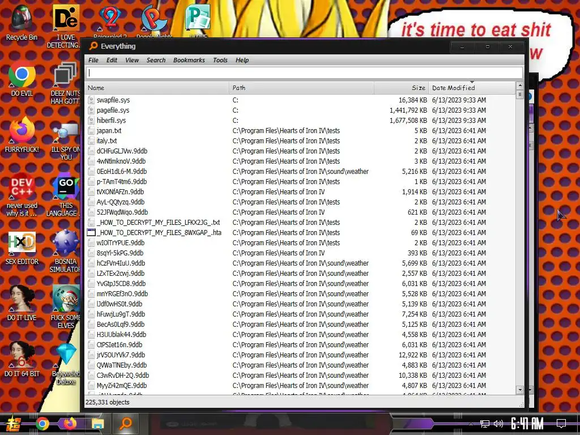Select the QWWaTlNEby.9ddb file
Image resolution: width=580 pixels, height=435 pixels.
[x=122, y=365]
